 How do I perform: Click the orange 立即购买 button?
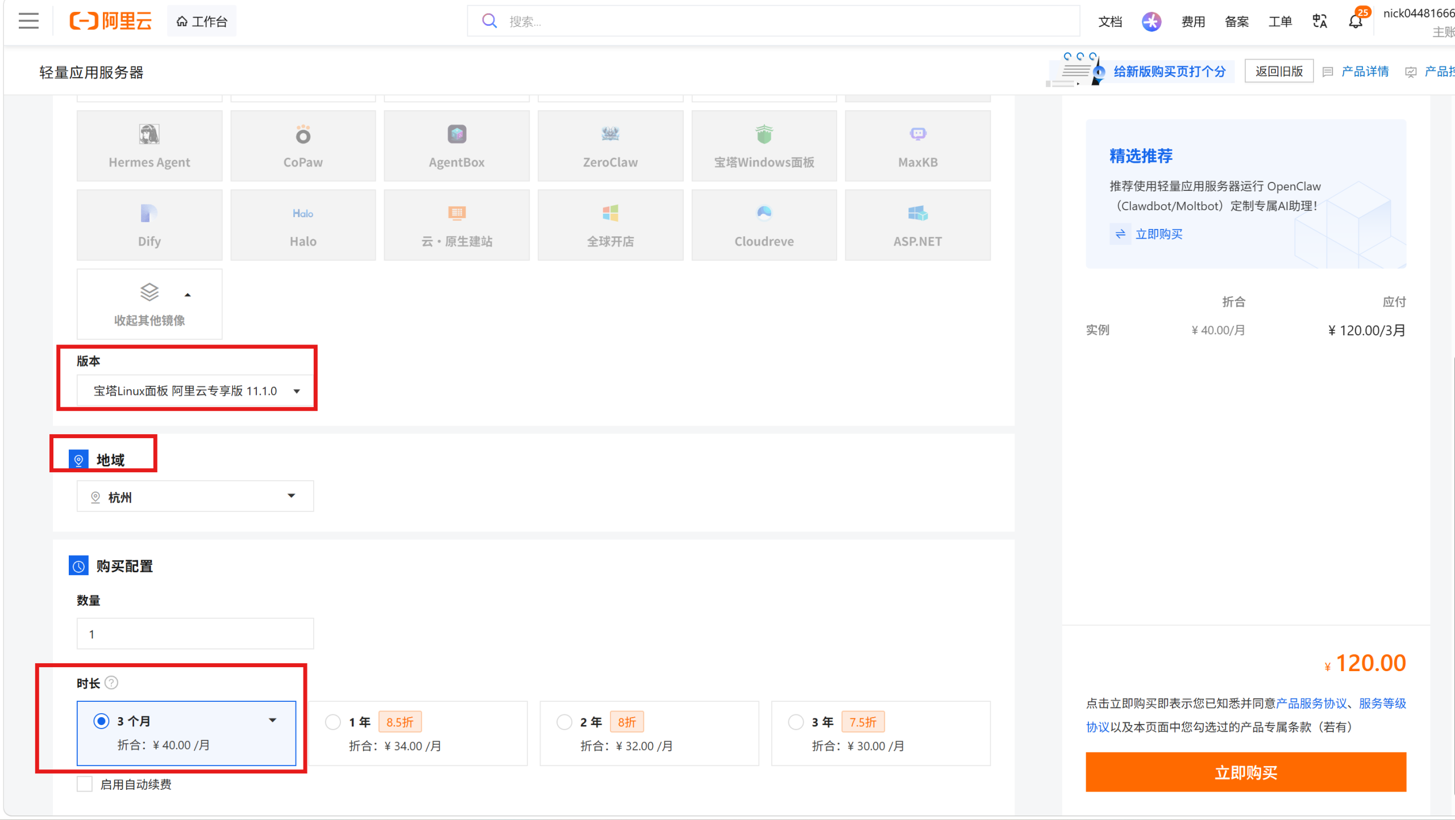(x=1246, y=772)
